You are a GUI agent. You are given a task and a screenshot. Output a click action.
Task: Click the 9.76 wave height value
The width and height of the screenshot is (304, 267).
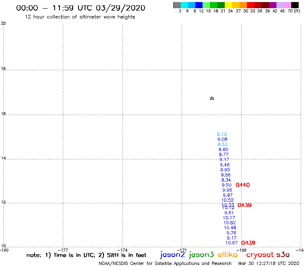(231, 233)
